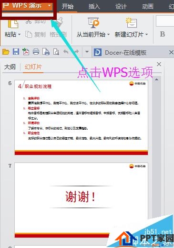Image resolution: width=174 pixels, height=248 pixels.
Task: Save the presentation with floppy icon
Action: tap(16, 52)
